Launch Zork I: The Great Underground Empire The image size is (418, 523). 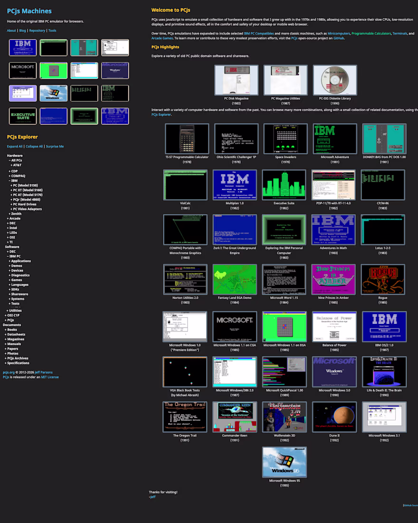tap(235, 230)
